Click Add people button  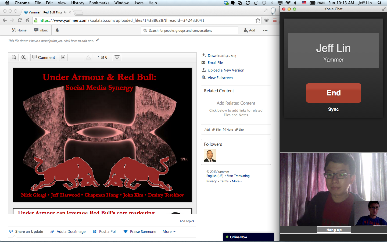pyautogui.click(x=249, y=30)
